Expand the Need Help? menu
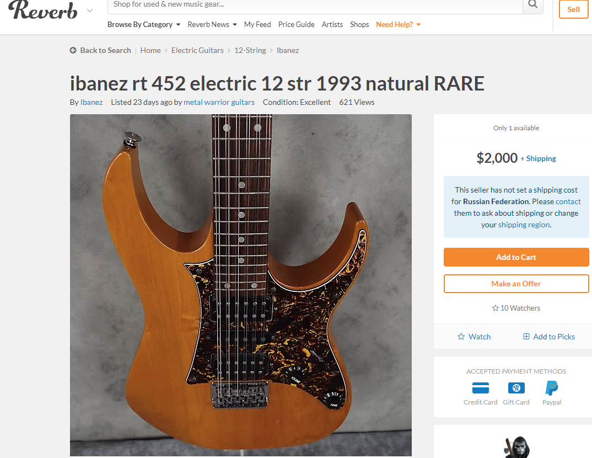This screenshot has height=458, width=592. tap(399, 25)
